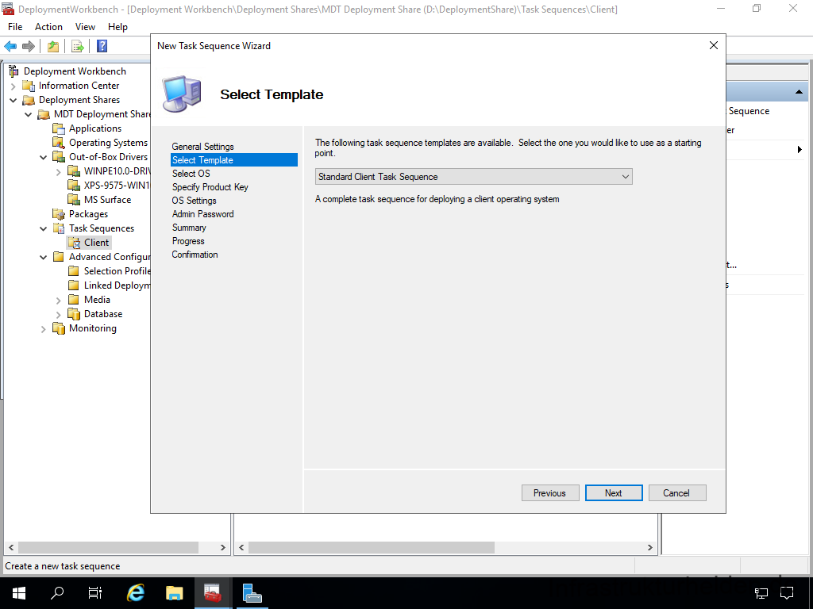
Task: Select Summary wizard step
Action: [189, 228]
